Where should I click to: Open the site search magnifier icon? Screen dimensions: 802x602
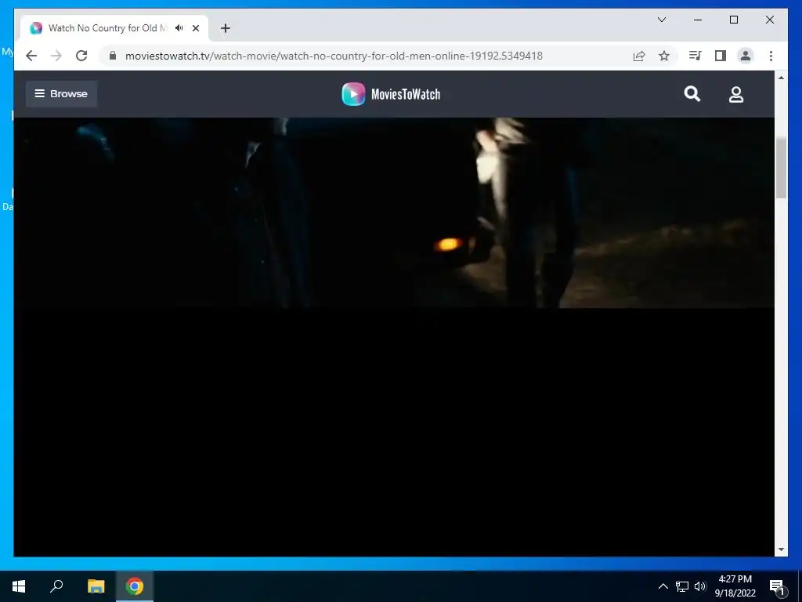(x=692, y=94)
